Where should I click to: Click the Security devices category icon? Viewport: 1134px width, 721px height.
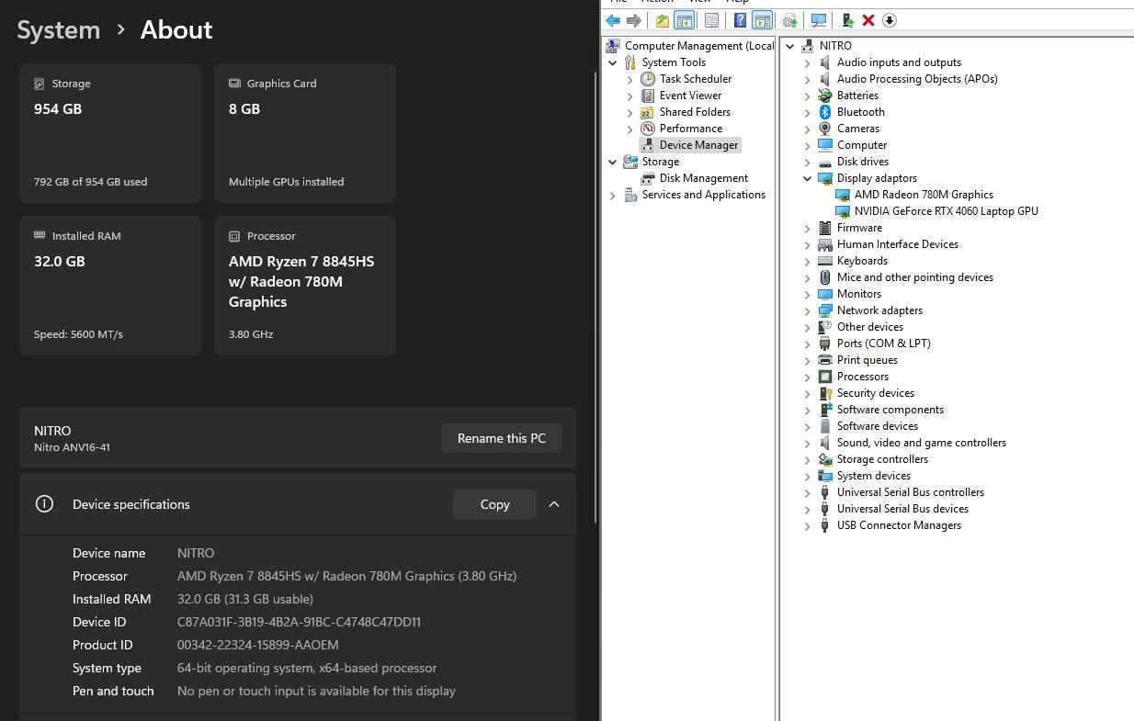[825, 393]
